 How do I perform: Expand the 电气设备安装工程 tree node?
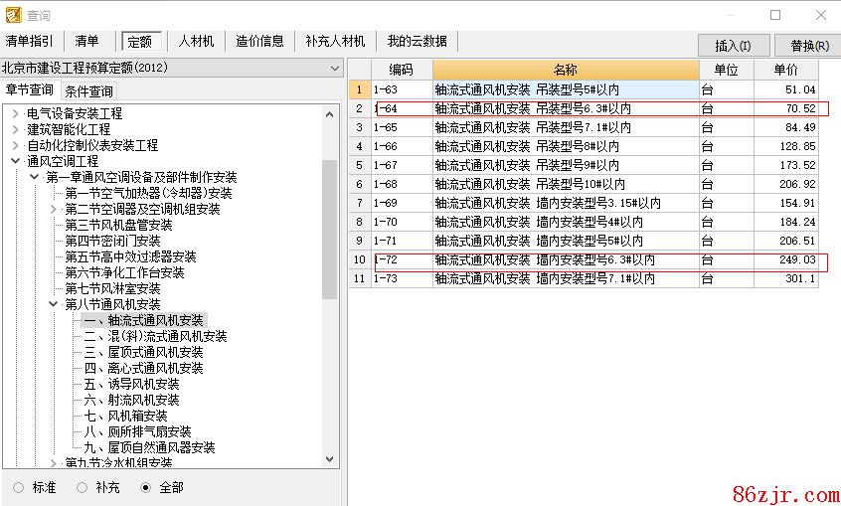point(15,113)
